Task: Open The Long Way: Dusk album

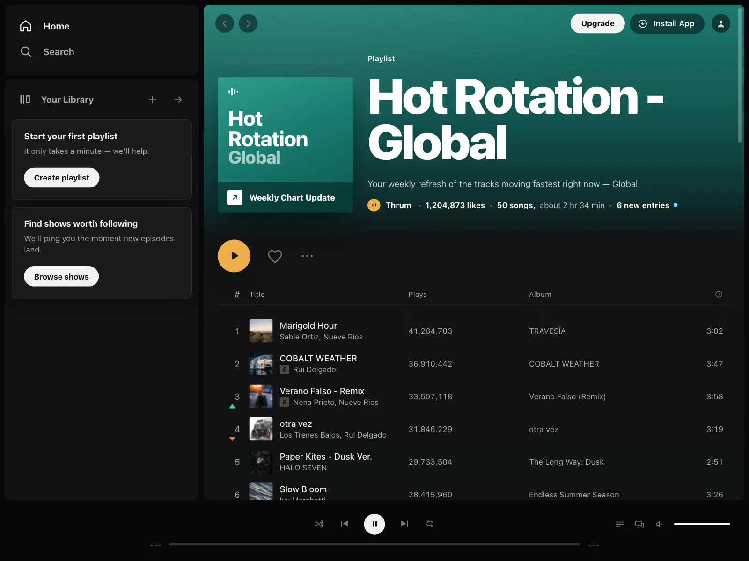Action: (566, 462)
